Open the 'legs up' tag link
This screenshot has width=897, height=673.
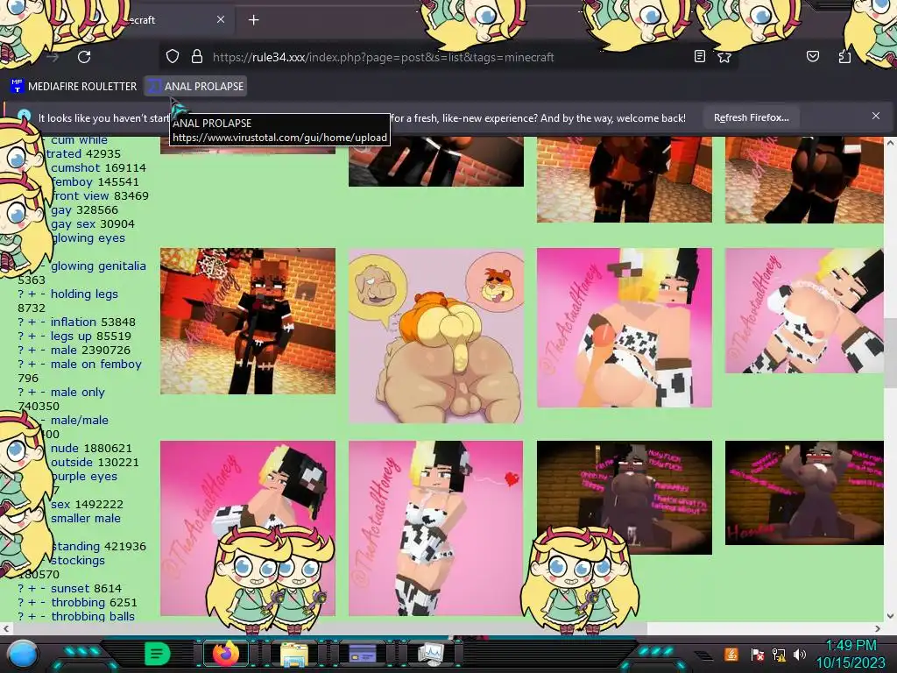pyautogui.click(x=72, y=336)
